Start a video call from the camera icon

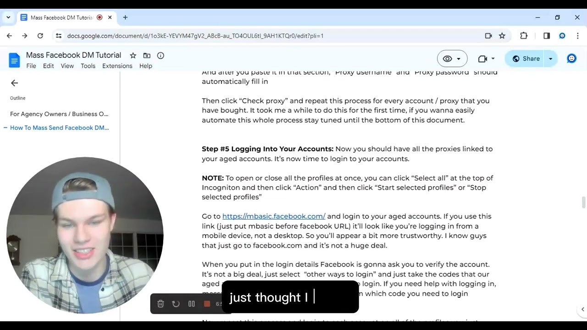482,59
